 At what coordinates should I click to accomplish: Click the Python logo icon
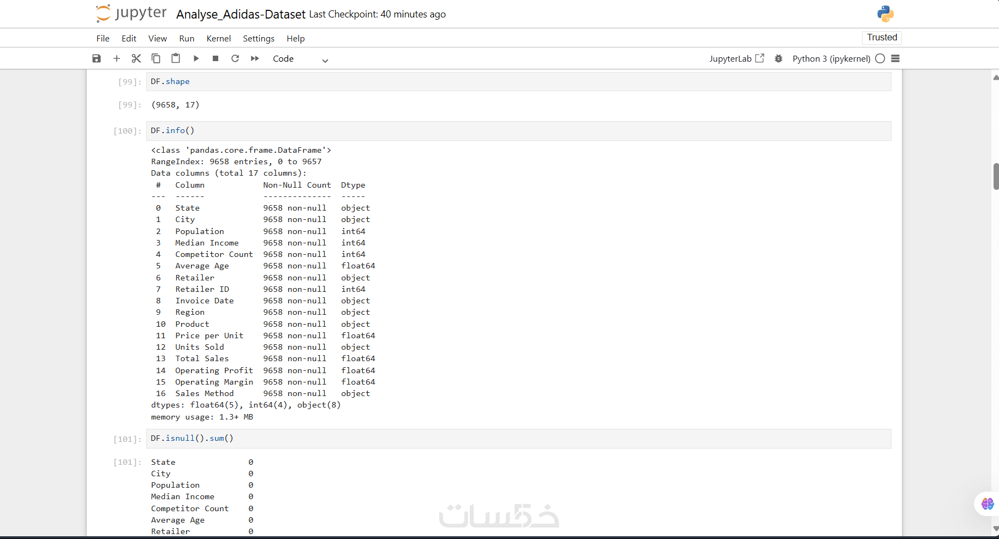pos(886,14)
